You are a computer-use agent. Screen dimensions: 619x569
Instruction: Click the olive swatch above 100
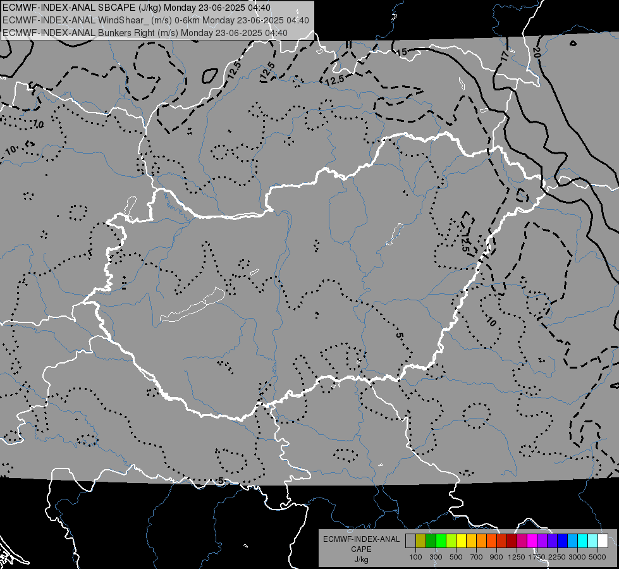pyautogui.click(x=421, y=541)
